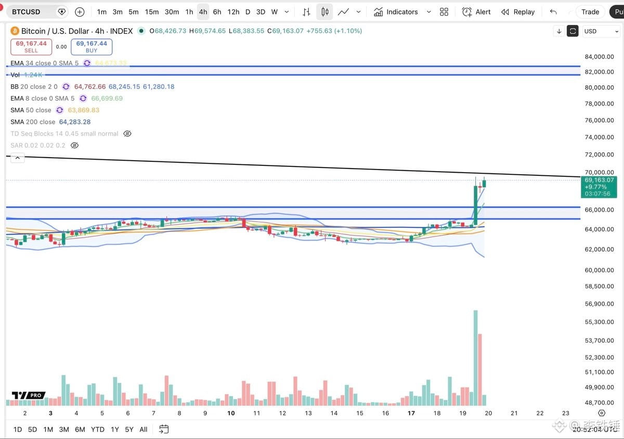Image resolution: width=624 pixels, height=439 pixels.
Task: Click the green market status dot
Action: coord(141,31)
